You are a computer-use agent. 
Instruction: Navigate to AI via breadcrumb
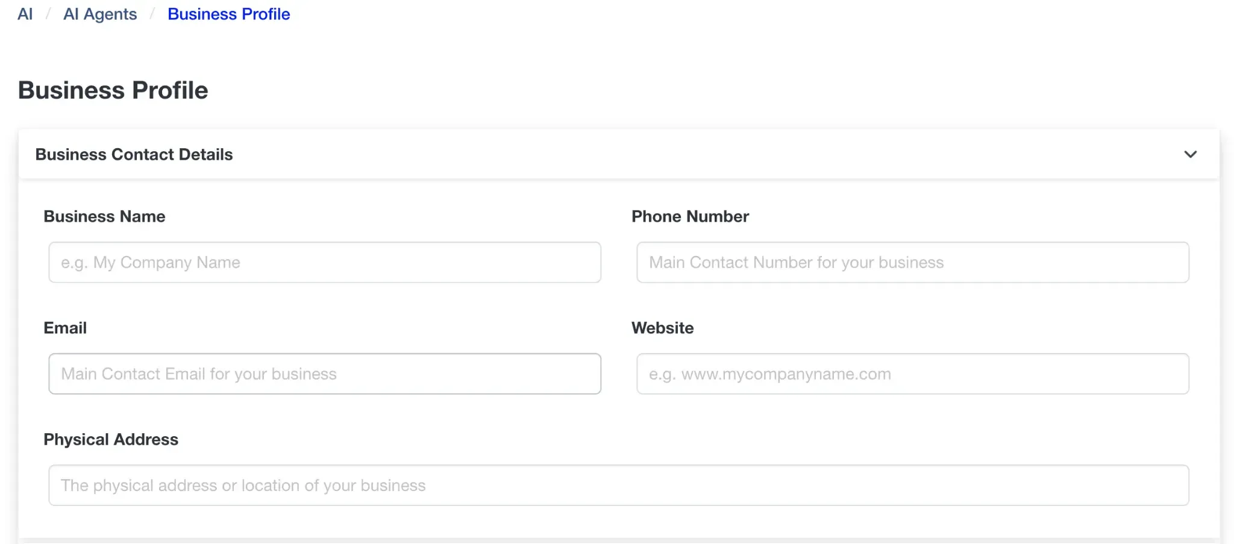click(24, 14)
